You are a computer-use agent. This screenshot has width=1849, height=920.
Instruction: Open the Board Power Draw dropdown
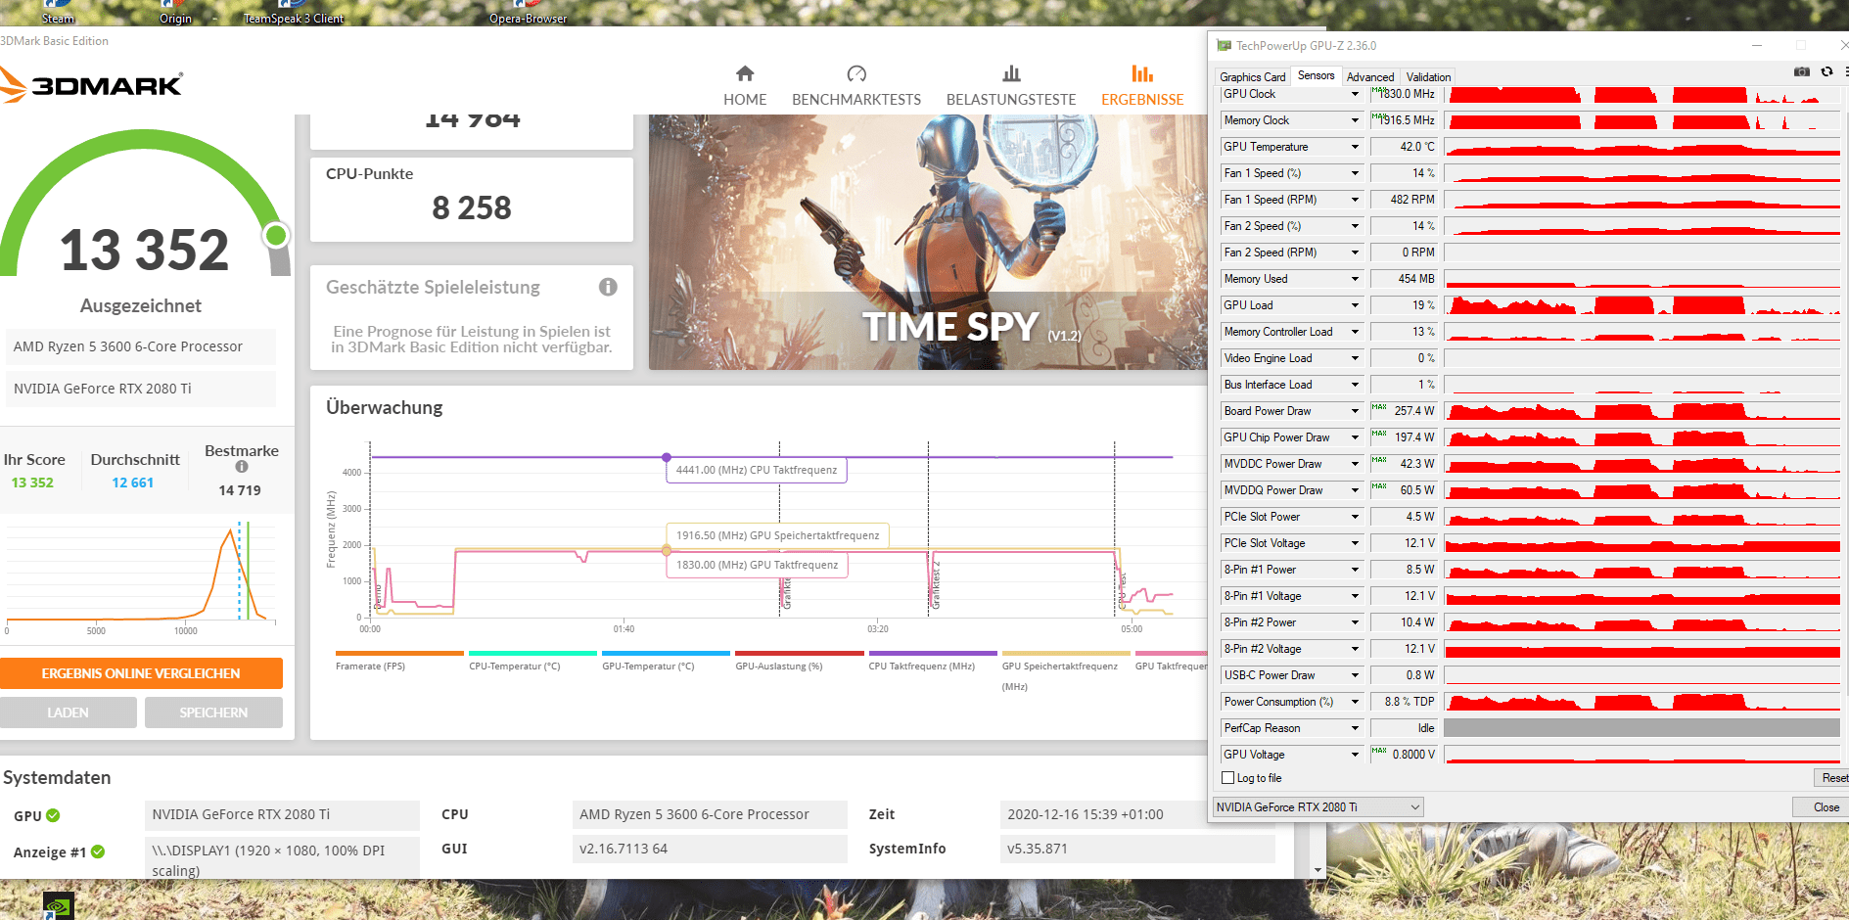[x=1355, y=411]
